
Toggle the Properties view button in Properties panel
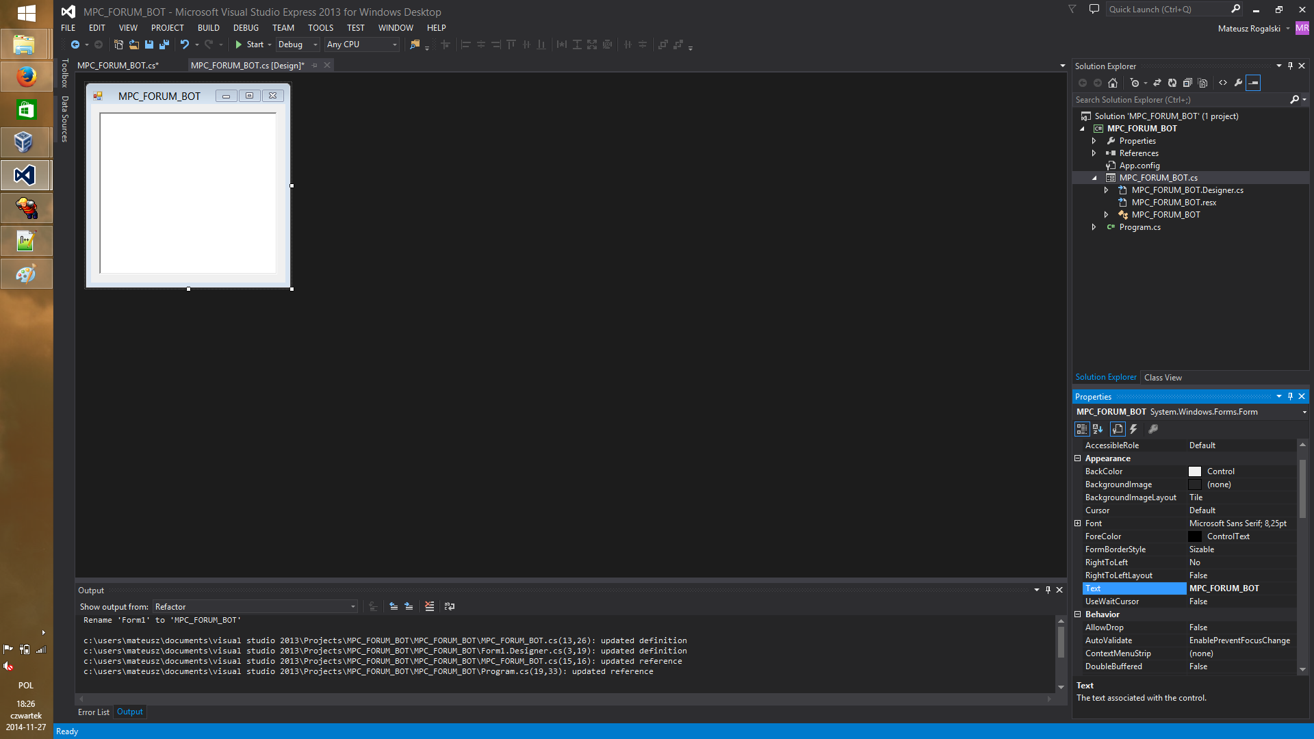click(x=1118, y=429)
